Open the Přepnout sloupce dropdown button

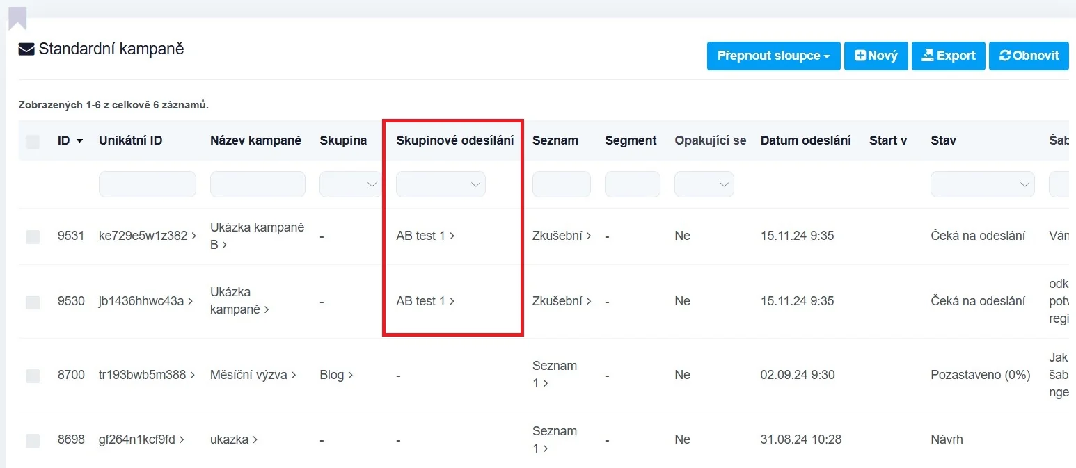tap(773, 56)
